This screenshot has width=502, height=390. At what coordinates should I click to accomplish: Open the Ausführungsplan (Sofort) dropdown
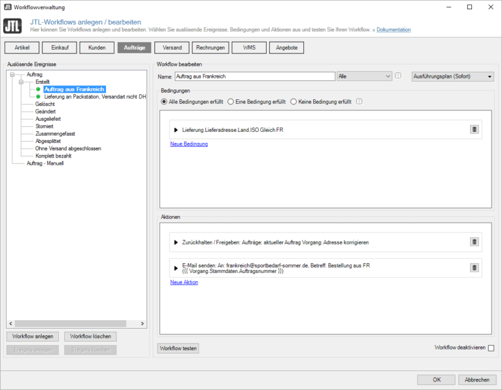point(452,76)
